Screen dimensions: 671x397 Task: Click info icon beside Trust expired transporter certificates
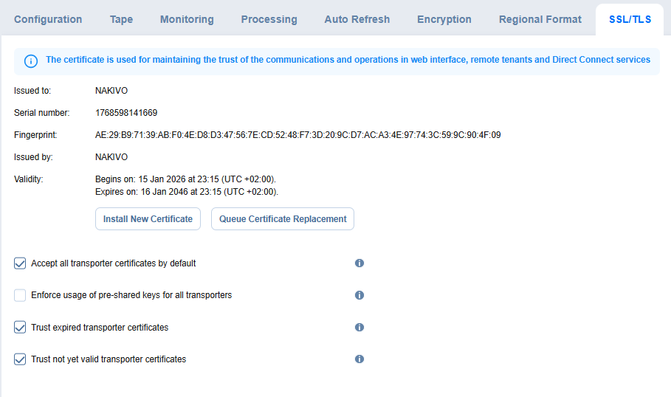click(359, 328)
